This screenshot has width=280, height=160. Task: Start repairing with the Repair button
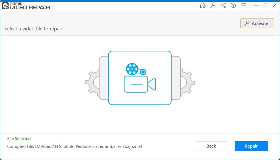pyautogui.click(x=251, y=146)
